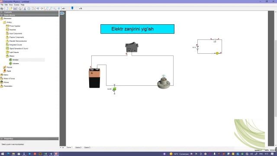This screenshot has height=156, width=277.
Task: Open the Passive Components folder
Action: click(15, 37)
